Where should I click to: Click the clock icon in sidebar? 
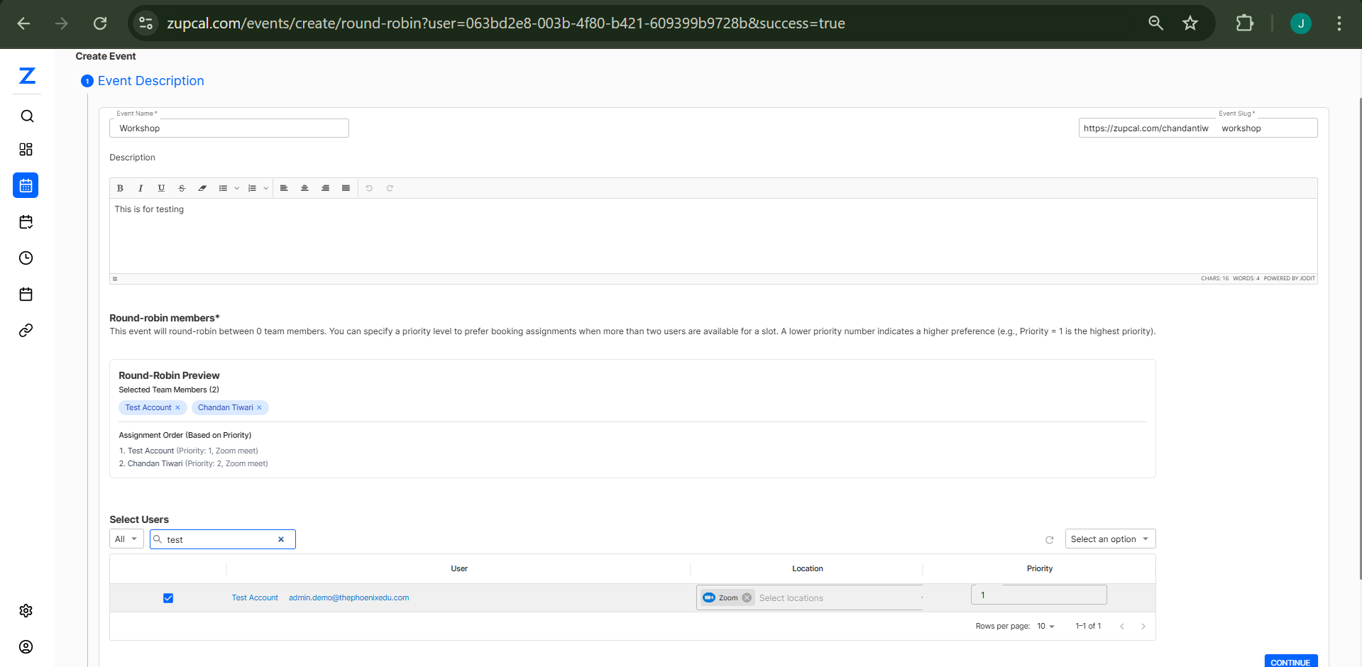coord(26,258)
